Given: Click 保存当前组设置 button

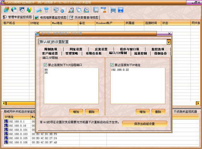Looking at the screenshot, I should [x=144, y=124].
